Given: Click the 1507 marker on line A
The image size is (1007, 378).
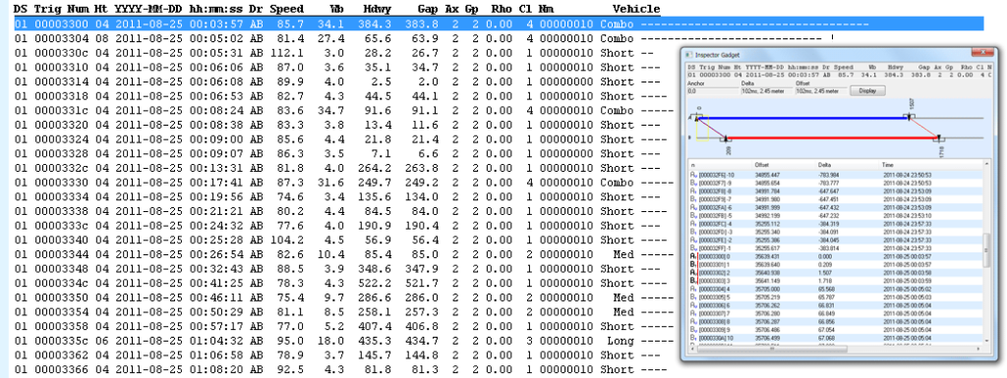Looking at the screenshot, I should point(909,117).
